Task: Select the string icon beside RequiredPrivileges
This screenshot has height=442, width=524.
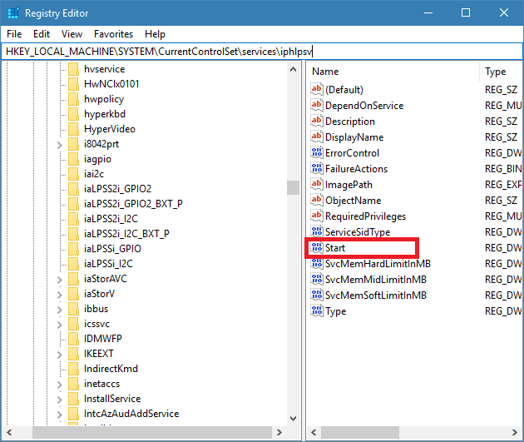Action: click(x=316, y=216)
